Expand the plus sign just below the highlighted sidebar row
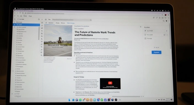194x105 pixels. tap(15, 27)
